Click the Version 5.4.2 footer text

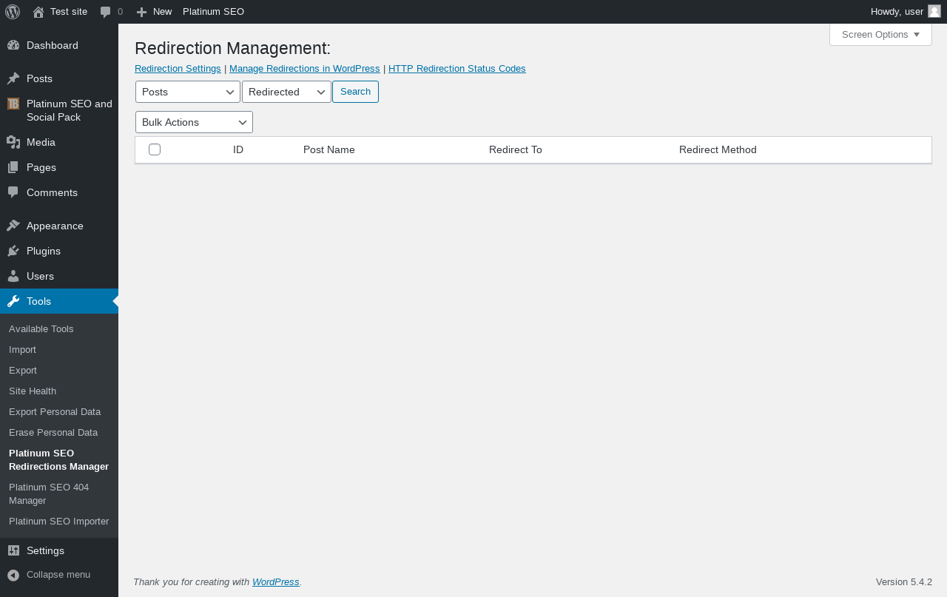[x=904, y=581]
